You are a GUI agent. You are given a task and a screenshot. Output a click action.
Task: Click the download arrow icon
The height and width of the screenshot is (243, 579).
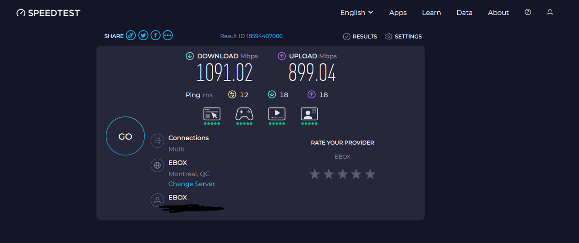pos(190,56)
